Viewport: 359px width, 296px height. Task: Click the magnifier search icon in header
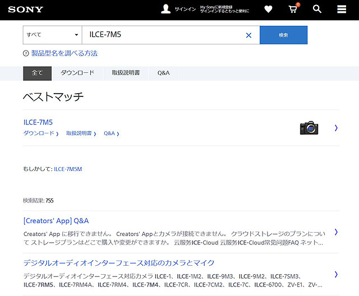[x=317, y=10]
